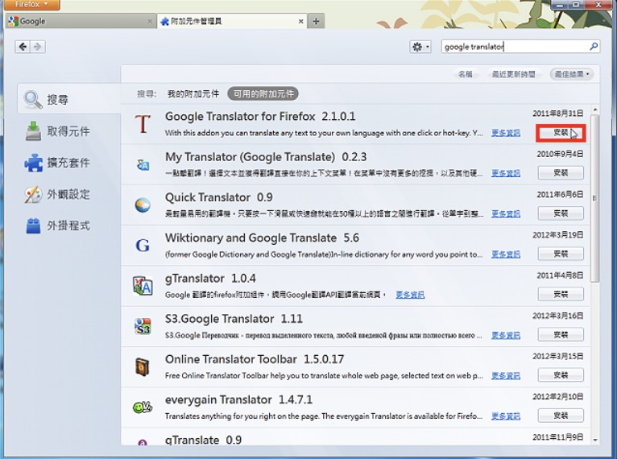Open more info for Wiktionary and Google Translate
Viewport: 617px width, 459px height.
point(506,254)
